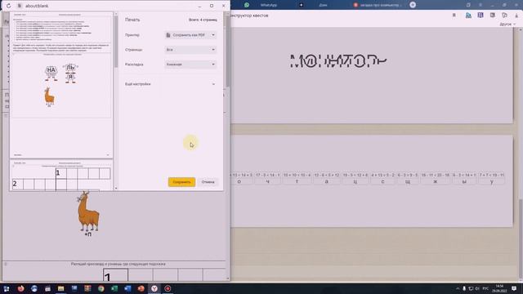Open PowerPoint from the taskbar
Screen dimensions: 523x294
(141, 288)
